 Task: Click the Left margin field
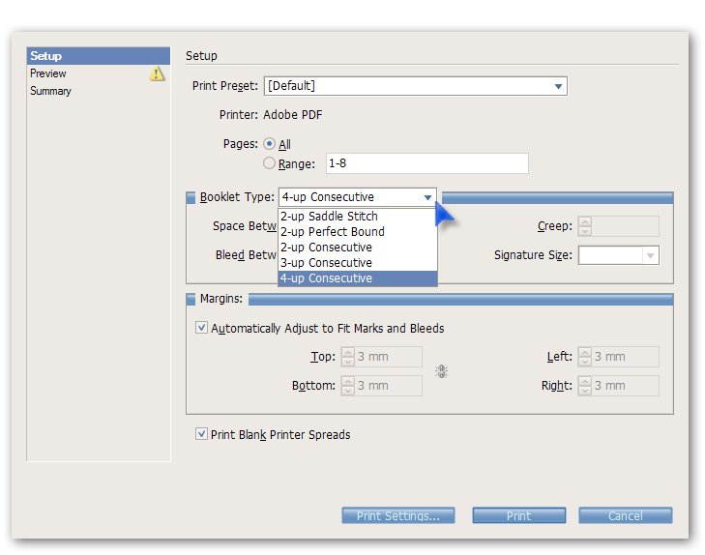point(625,357)
